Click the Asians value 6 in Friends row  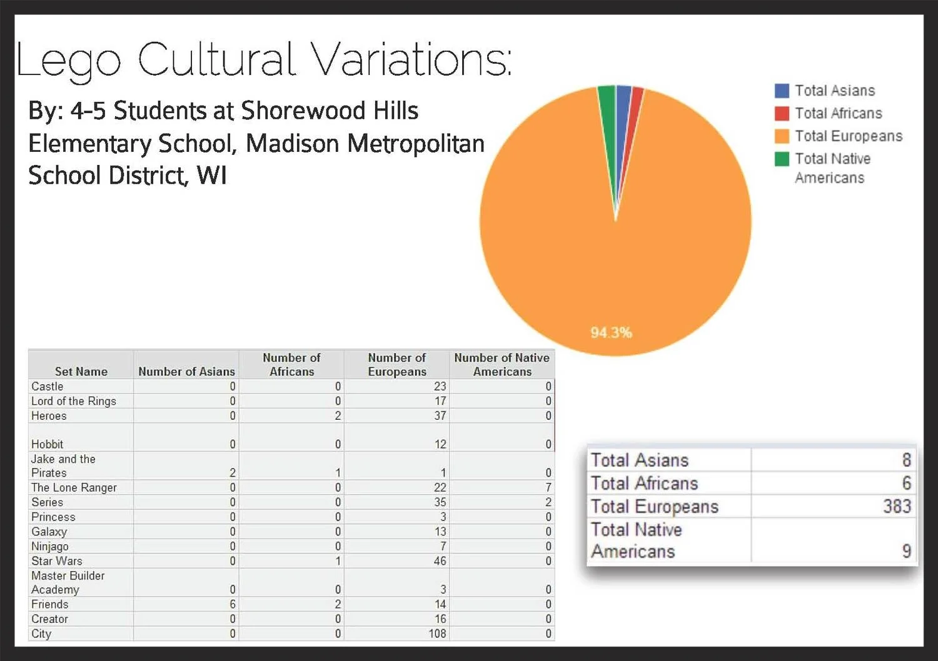click(x=233, y=604)
